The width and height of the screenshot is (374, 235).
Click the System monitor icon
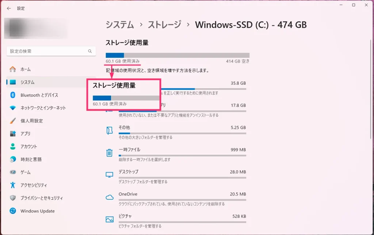click(13, 82)
